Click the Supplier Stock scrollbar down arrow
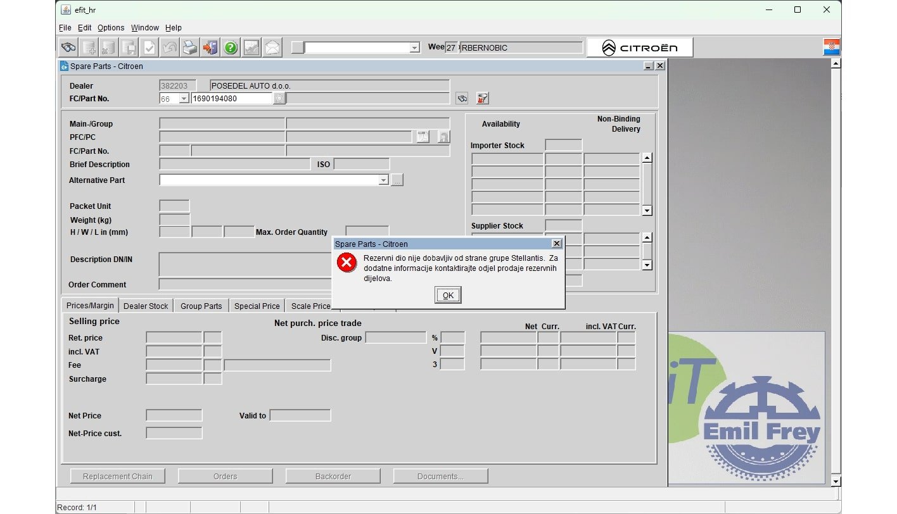Viewport: 897px width, 514px height. coord(647,265)
